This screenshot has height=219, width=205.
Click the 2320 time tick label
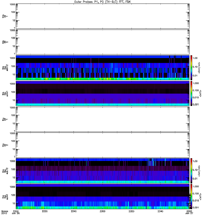tap(131, 211)
